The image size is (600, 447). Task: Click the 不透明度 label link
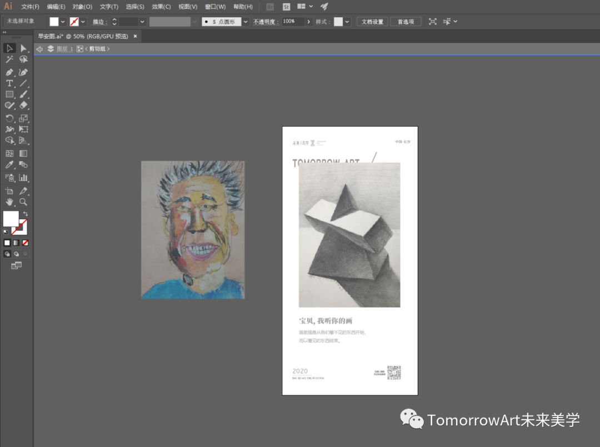266,22
